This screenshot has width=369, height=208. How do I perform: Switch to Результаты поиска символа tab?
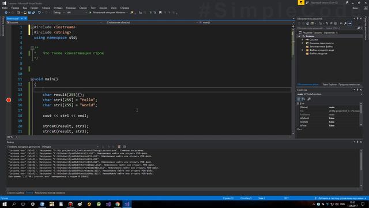(50, 193)
